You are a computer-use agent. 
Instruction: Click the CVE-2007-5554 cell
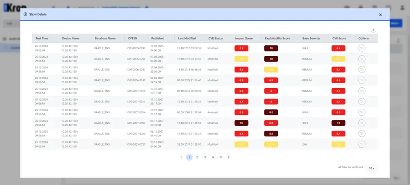(x=136, y=112)
